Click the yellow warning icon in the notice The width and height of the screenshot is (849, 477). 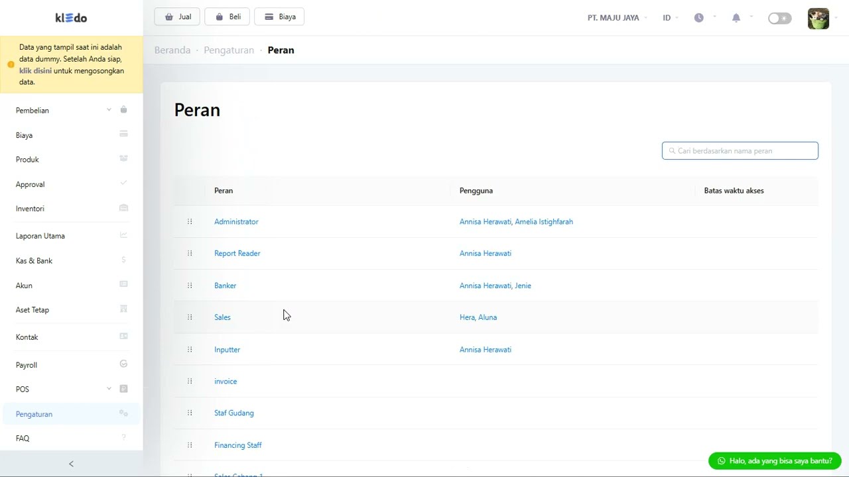[x=11, y=64]
